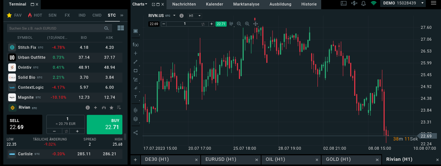The width and height of the screenshot is (441, 166).
Task: Select the Fibonacci retracement tool
Action: [x=135, y=79]
